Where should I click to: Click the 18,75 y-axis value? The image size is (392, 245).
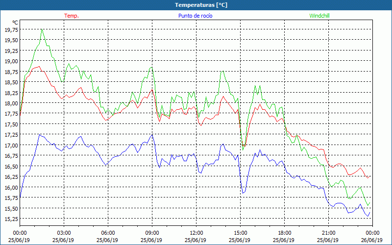(11, 72)
